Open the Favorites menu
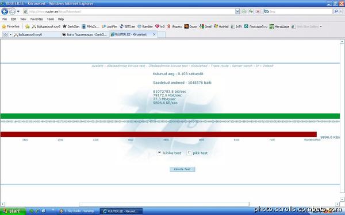 (x=37, y=19)
